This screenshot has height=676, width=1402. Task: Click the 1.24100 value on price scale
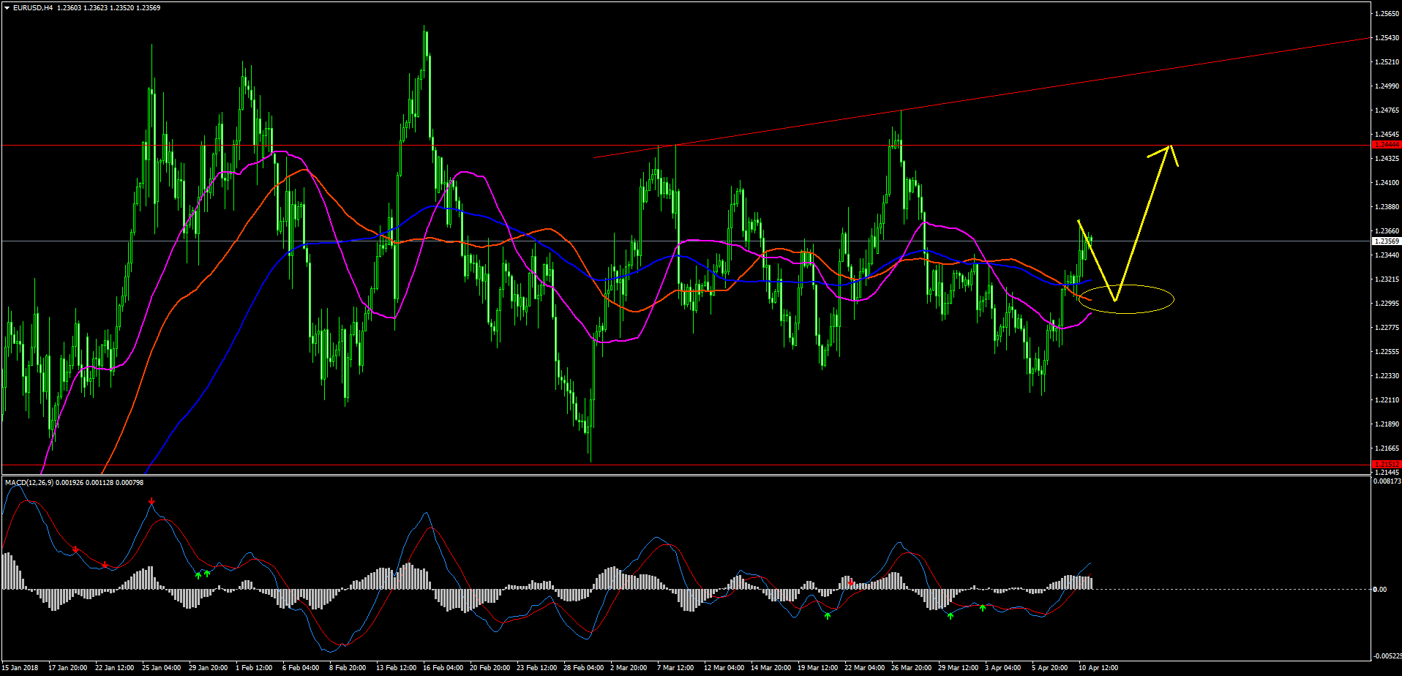tap(1387, 183)
